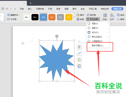The width and height of the screenshot is (126, 97).
Task: Apply the black Abc shape style
Action: coord(35,17)
